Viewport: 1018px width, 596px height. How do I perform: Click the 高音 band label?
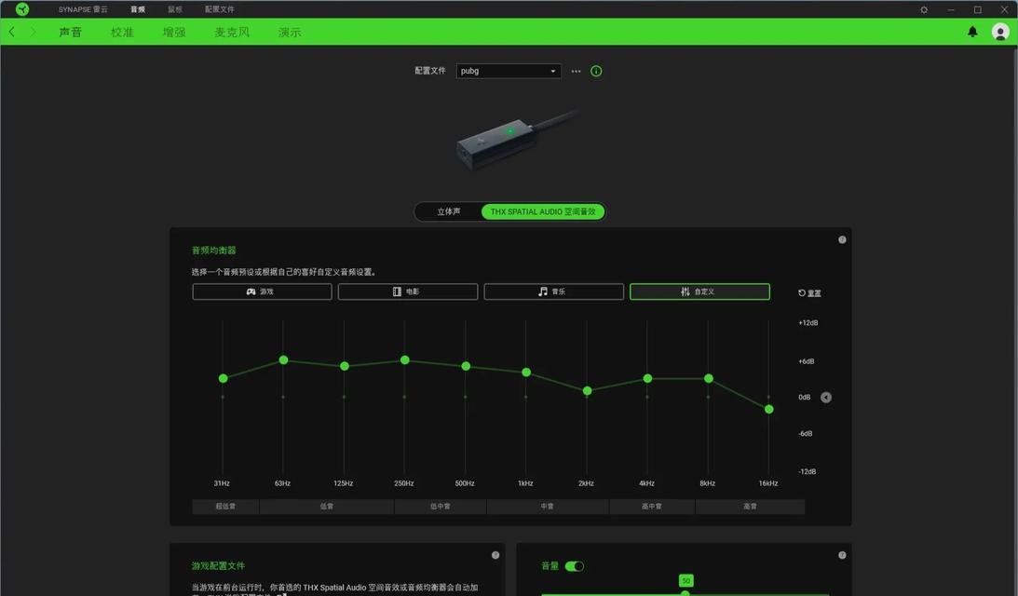(x=750, y=507)
